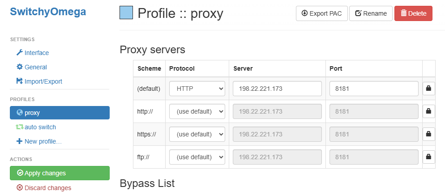Click the Apply changes button
Screen dimensions: 445x195
pyautogui.click(x=60, y=173)
